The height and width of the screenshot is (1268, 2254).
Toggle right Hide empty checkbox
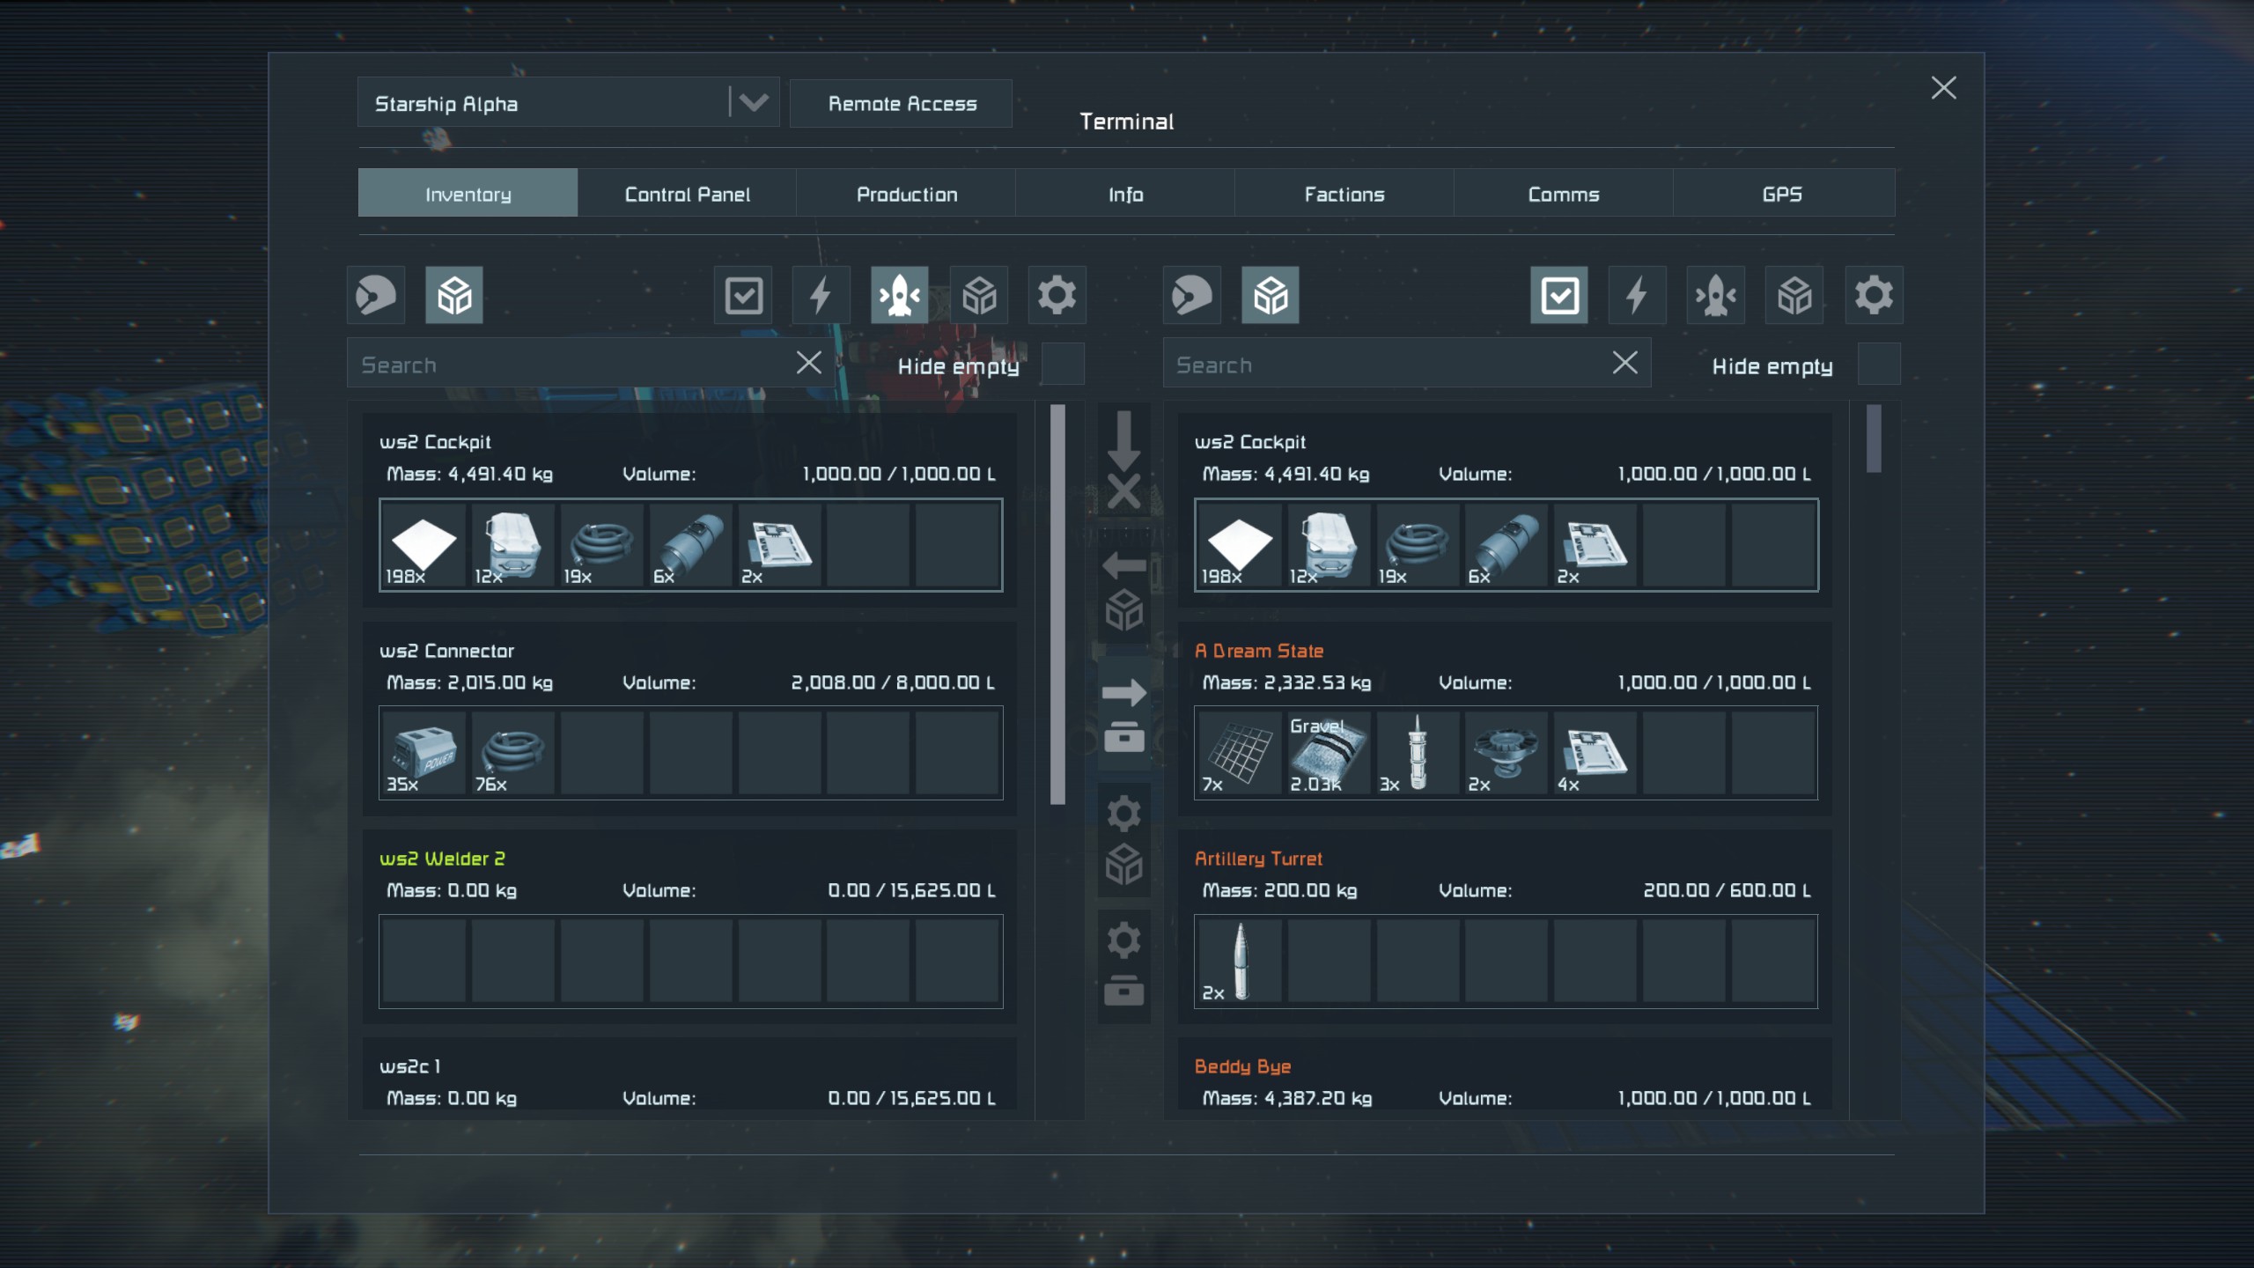[x=1878, y=365]
